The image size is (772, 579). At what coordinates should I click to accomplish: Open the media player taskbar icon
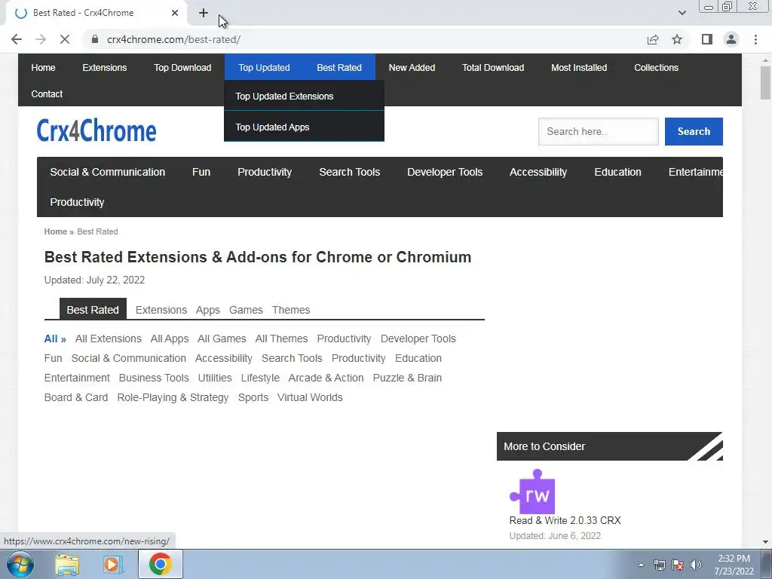pyautogui.click(x=113, y=565)
